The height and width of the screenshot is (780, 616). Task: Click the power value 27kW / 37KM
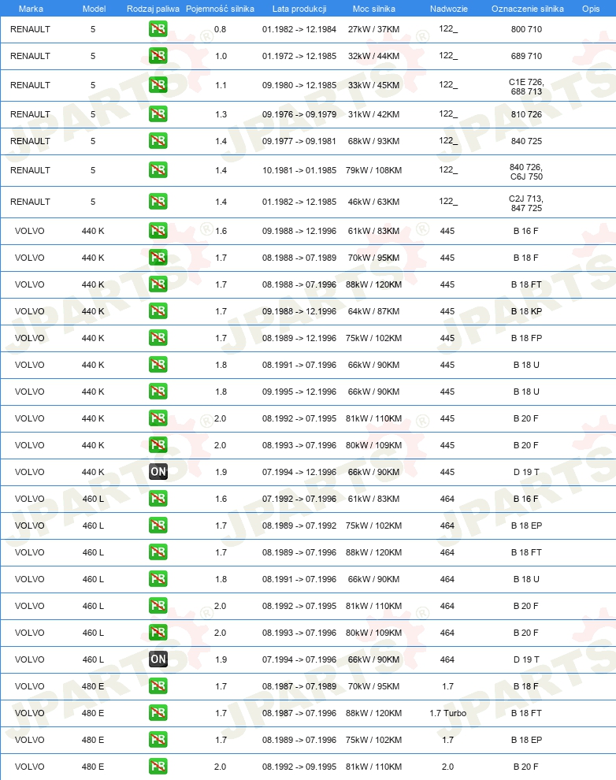pos(374,29)
